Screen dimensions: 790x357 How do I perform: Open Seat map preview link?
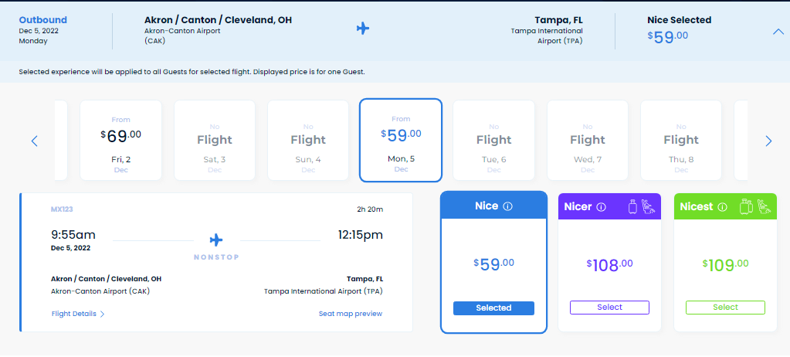(x=351, y=314)
